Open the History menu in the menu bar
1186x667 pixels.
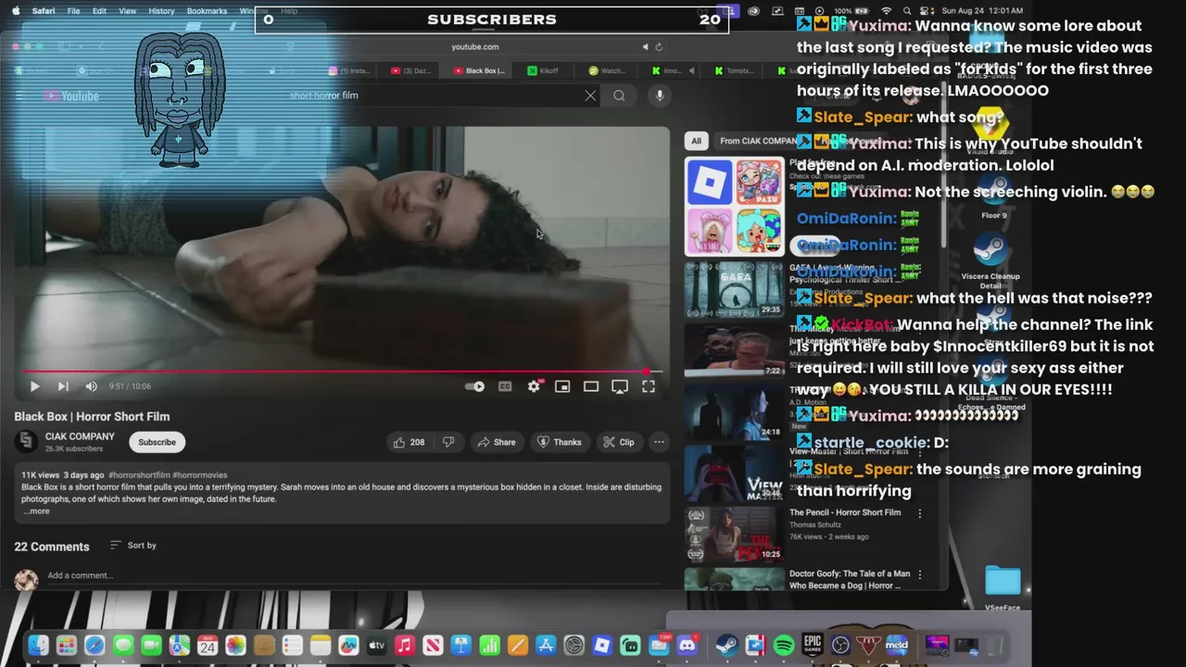161,11
